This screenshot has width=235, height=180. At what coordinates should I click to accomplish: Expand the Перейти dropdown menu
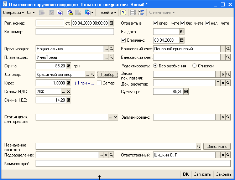[x=107, y=12]
